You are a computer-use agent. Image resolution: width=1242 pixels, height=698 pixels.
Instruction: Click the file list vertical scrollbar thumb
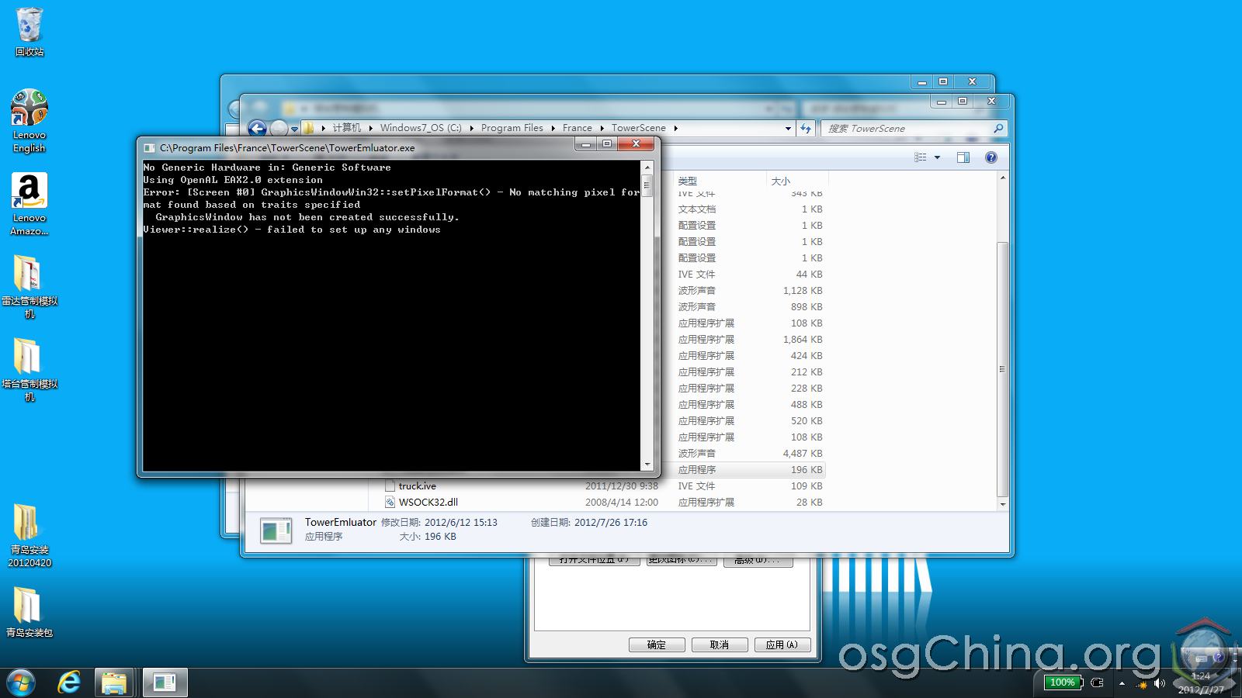(1002, 369)
